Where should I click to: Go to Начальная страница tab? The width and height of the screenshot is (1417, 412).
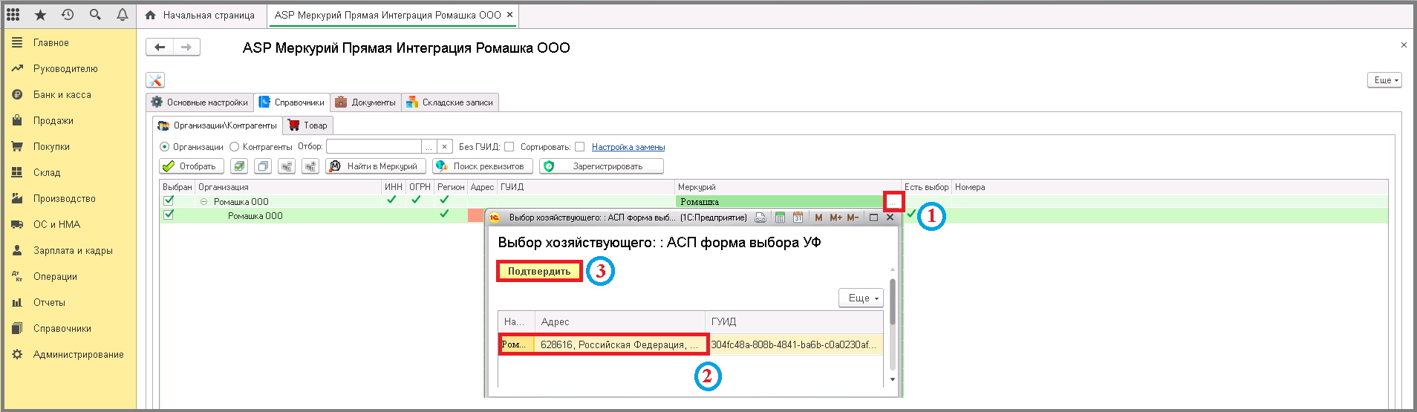click(x=201, y=15)
